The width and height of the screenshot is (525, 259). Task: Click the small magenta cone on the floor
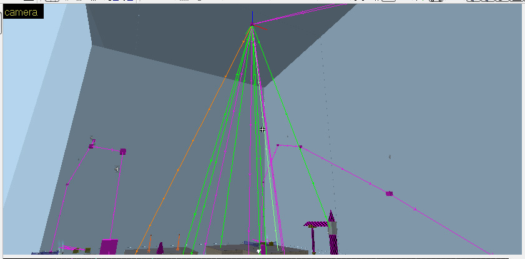click(x=160, y=248)
